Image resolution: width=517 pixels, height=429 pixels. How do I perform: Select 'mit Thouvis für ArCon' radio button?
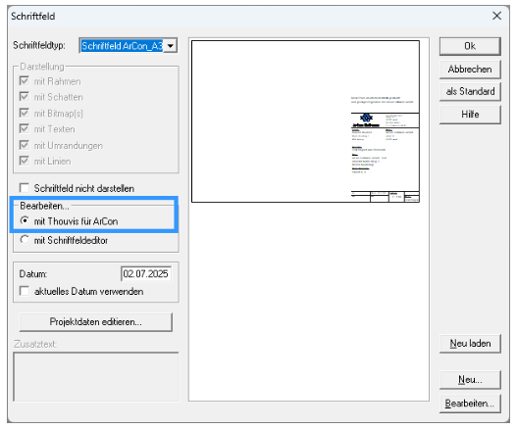(25, 220)
